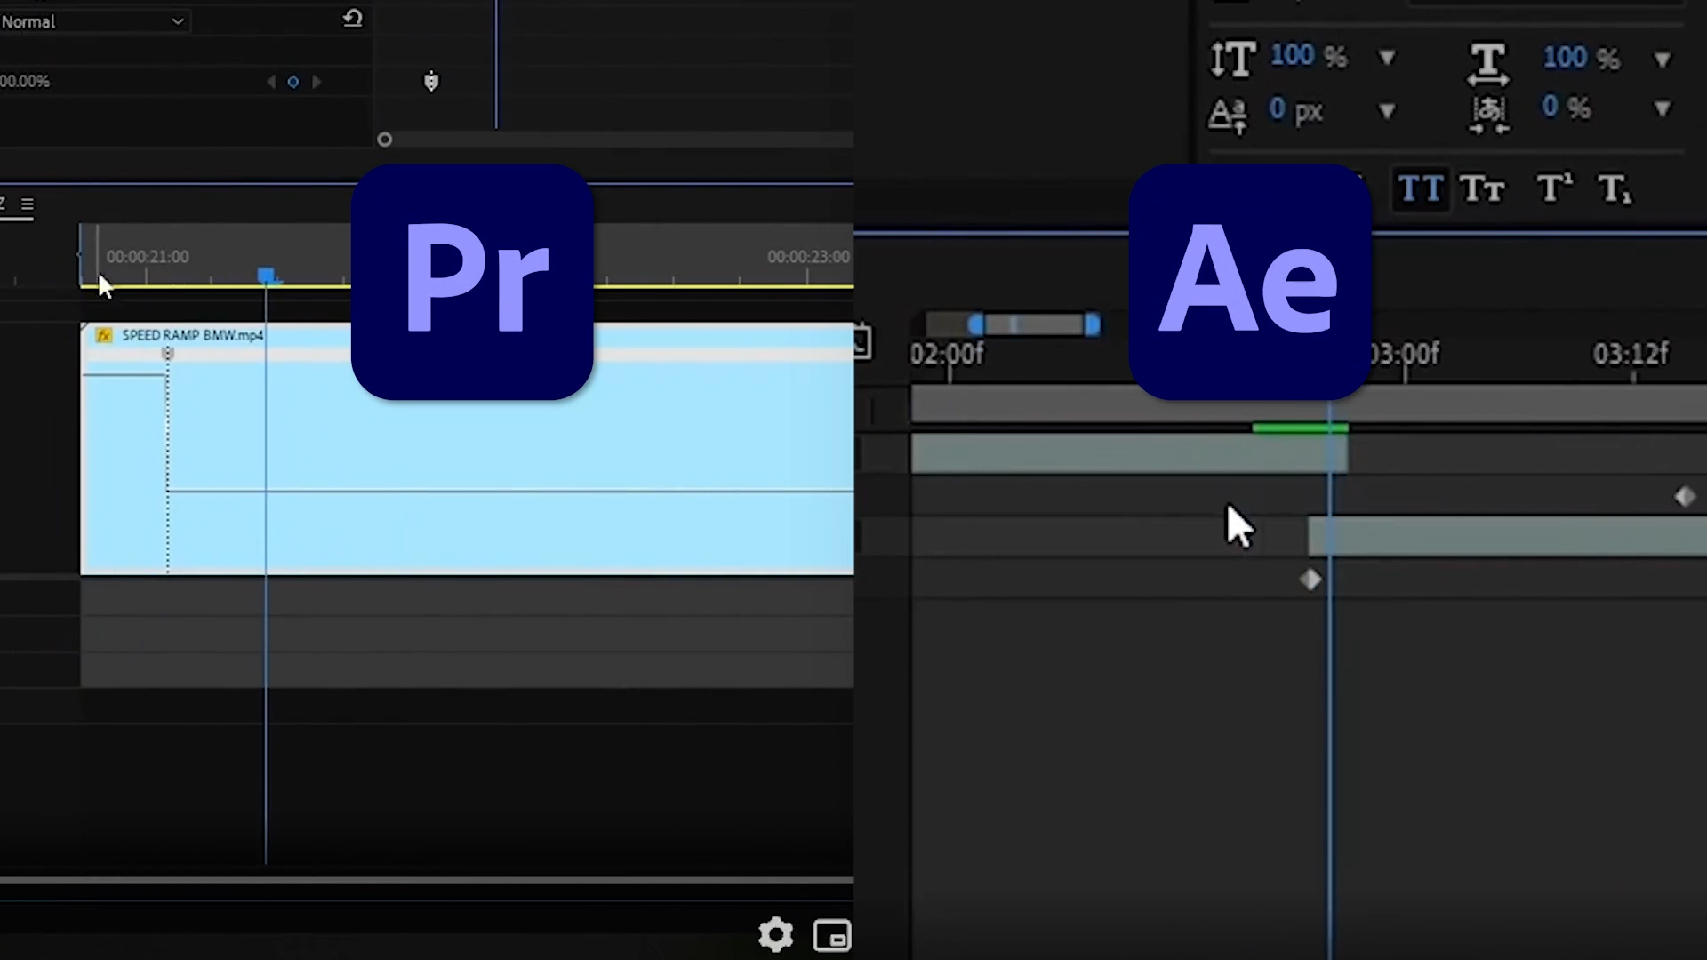
Task: Open the baseline shift px dropdown arrow
Action: pyautogui.click(x=1387, y=111)
